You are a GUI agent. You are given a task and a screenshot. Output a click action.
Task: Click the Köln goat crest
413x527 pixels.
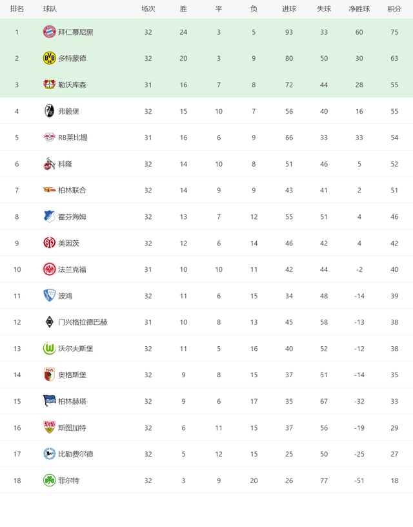tap(49, 163)
